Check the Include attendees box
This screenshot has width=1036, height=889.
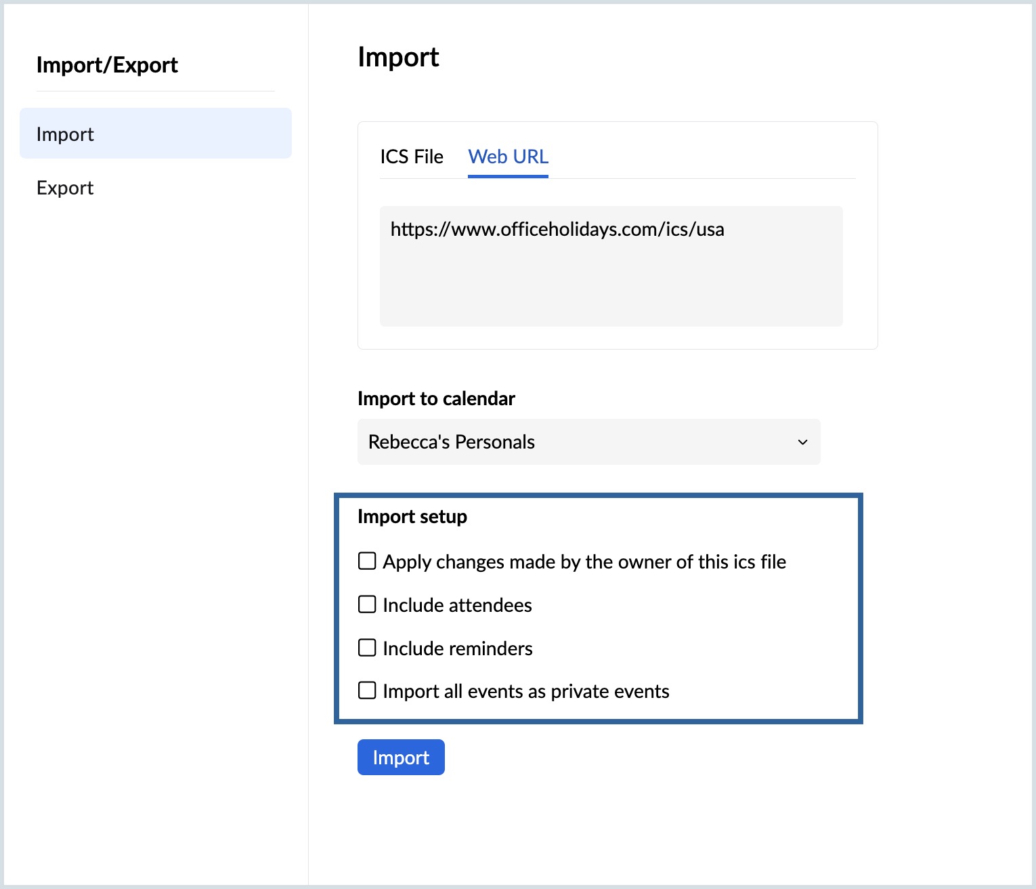pos(367,604)
